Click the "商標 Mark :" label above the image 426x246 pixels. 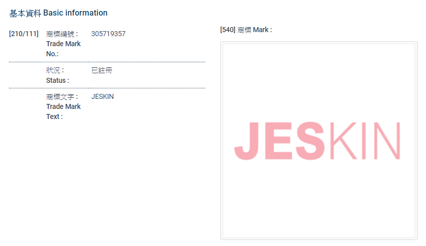pos(255,30)
